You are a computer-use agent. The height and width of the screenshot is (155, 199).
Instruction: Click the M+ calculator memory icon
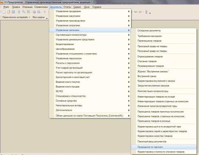[x=136, y=12]
